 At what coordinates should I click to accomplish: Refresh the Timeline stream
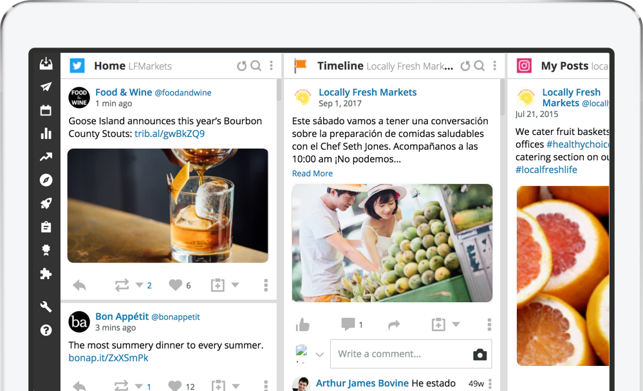[465, 66]
